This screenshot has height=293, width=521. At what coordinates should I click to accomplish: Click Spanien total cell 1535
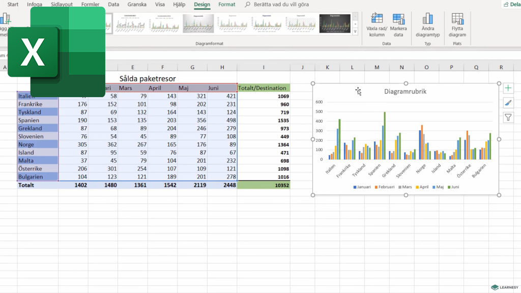(x=264, y=120)
